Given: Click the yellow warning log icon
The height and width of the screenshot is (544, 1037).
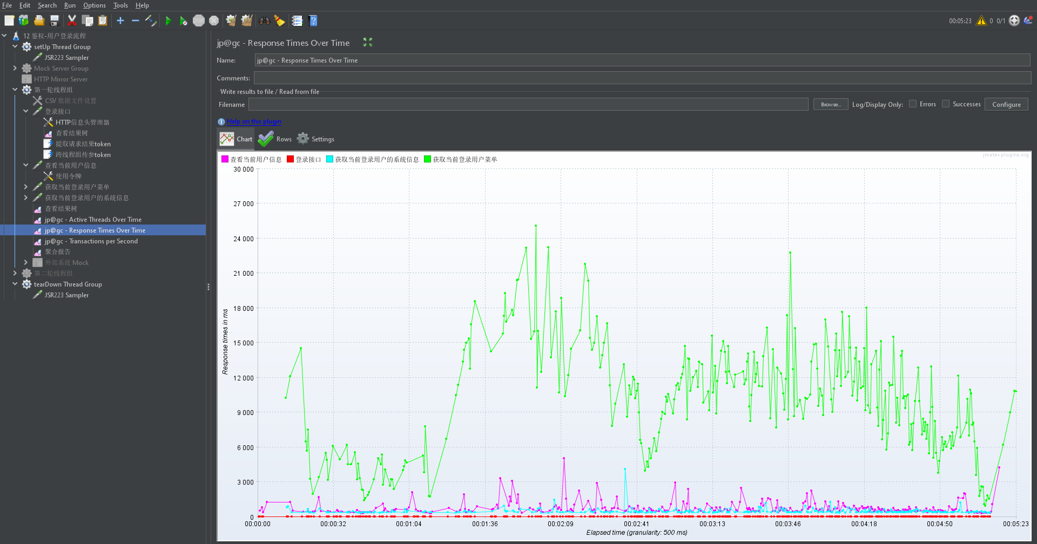Looking at the screenshot, I should click(981, 21).
